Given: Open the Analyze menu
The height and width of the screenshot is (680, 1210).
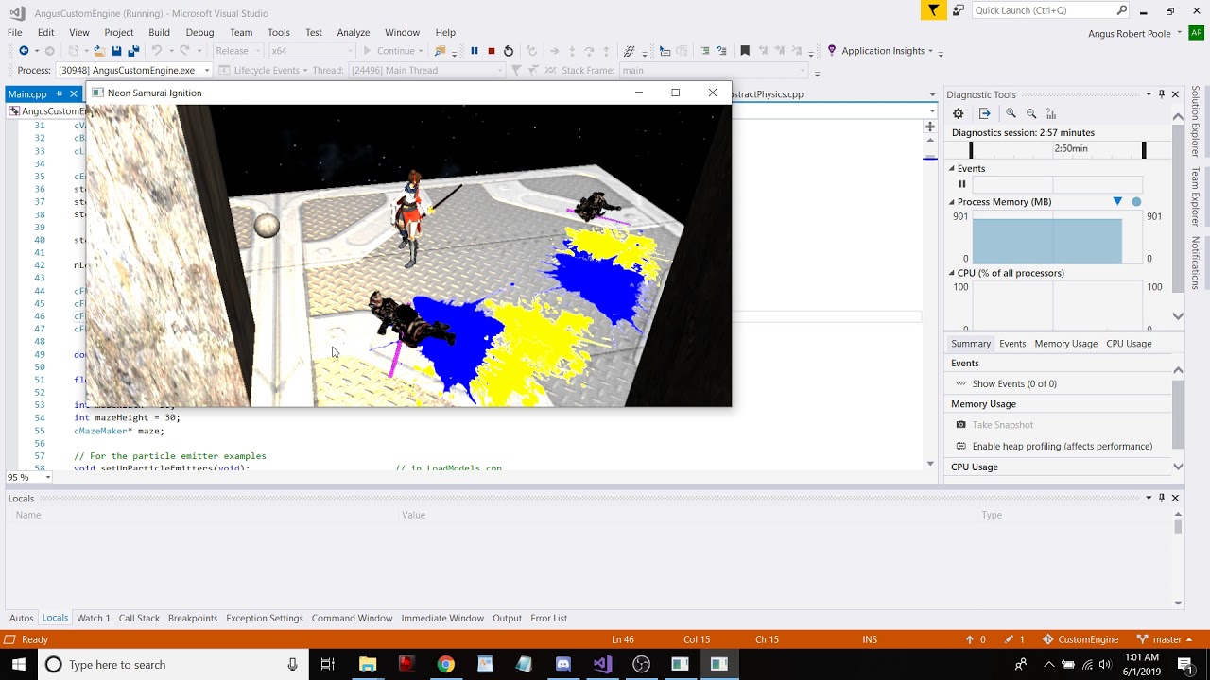Looking at the screenshot, I should point(354,32).
